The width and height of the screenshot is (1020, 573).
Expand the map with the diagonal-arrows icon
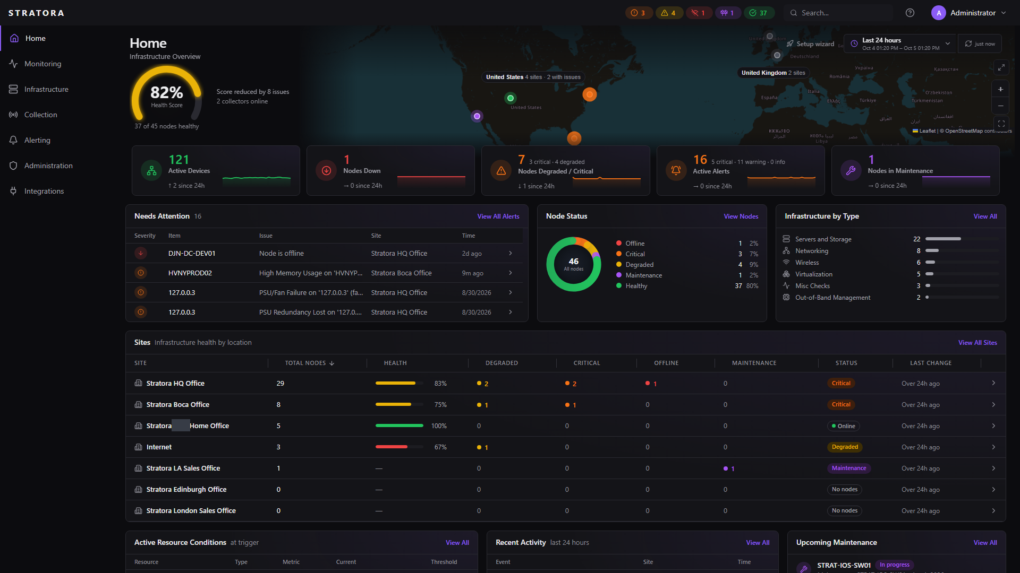pyautogui.click(x=1001, y=67)
